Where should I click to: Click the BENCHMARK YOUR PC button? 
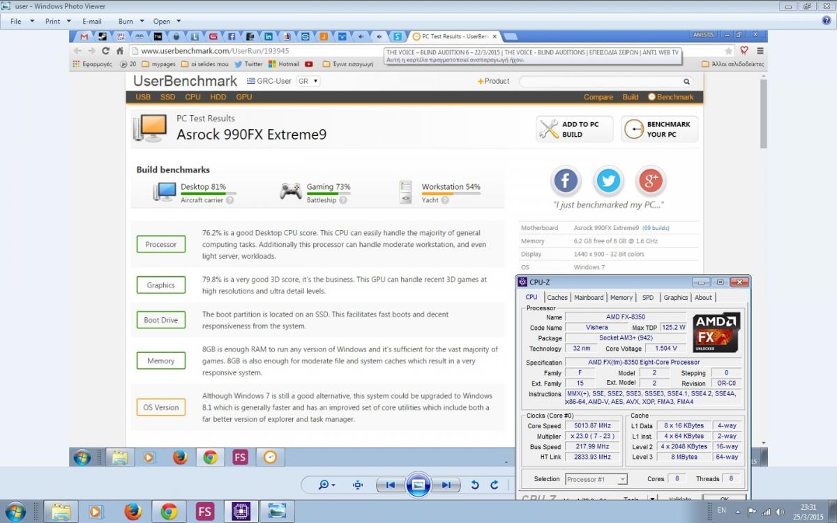pos(659,129)
